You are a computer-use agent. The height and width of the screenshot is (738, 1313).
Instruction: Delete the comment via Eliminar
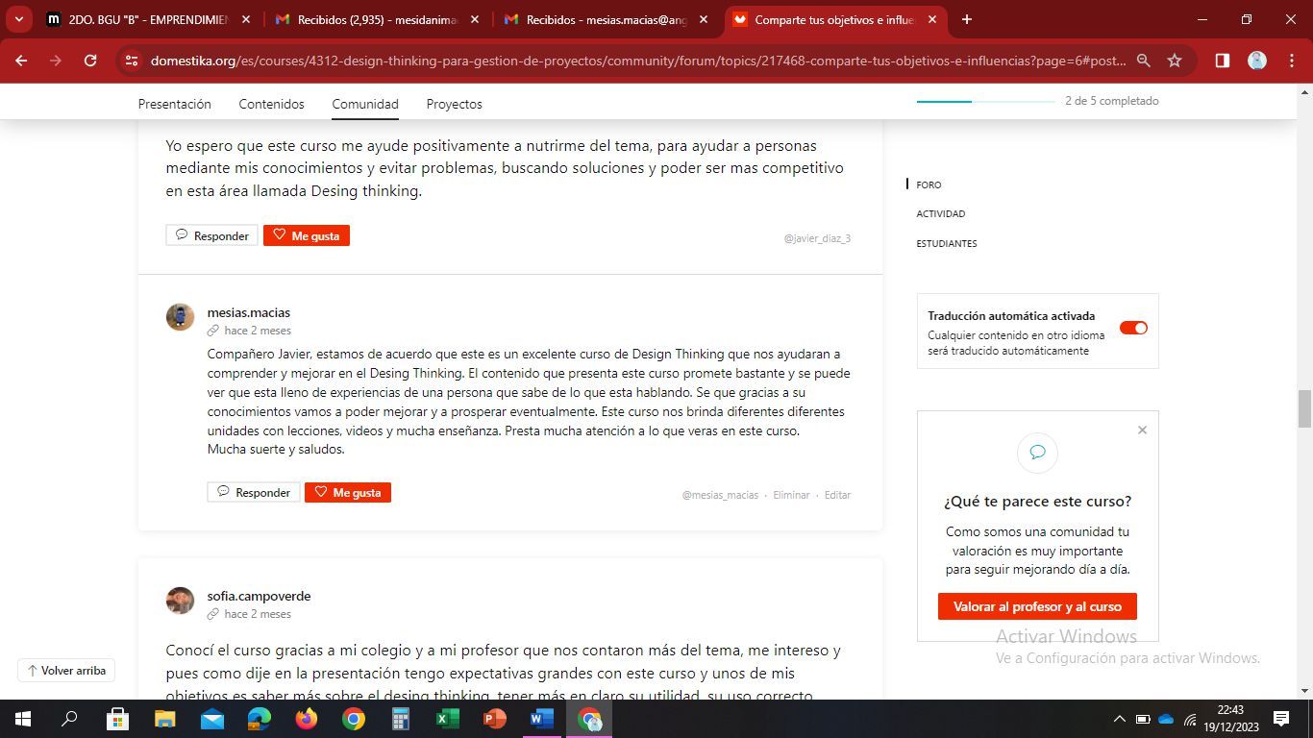point(791,495)
